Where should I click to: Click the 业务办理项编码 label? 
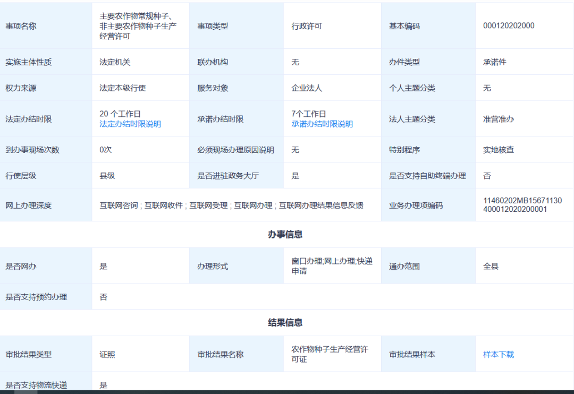pyautogui.click(x=416, y=205)
